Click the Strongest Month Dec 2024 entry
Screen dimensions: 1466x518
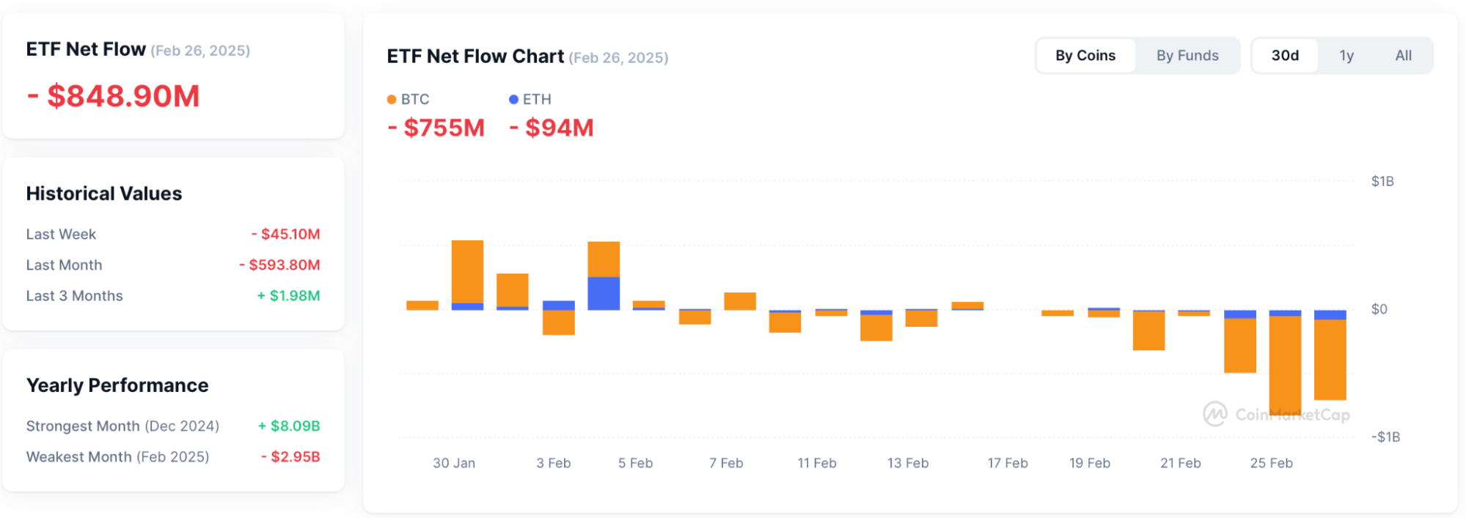(122, 426)
